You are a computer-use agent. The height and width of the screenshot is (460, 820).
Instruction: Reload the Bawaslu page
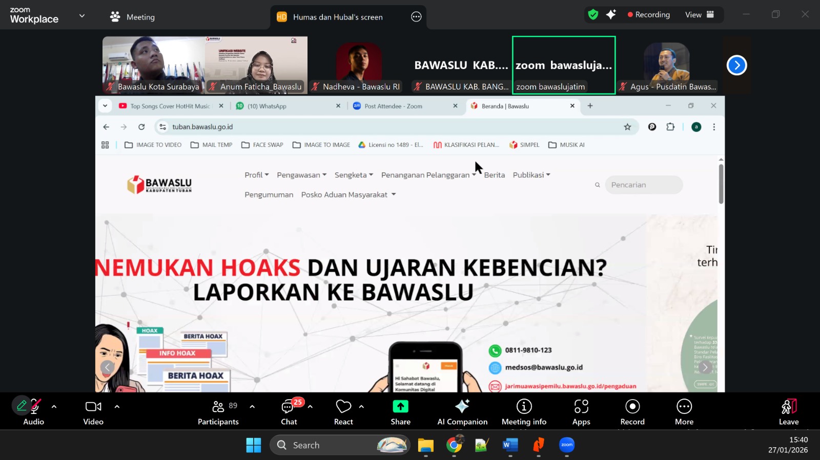click(x=141, y=127)
